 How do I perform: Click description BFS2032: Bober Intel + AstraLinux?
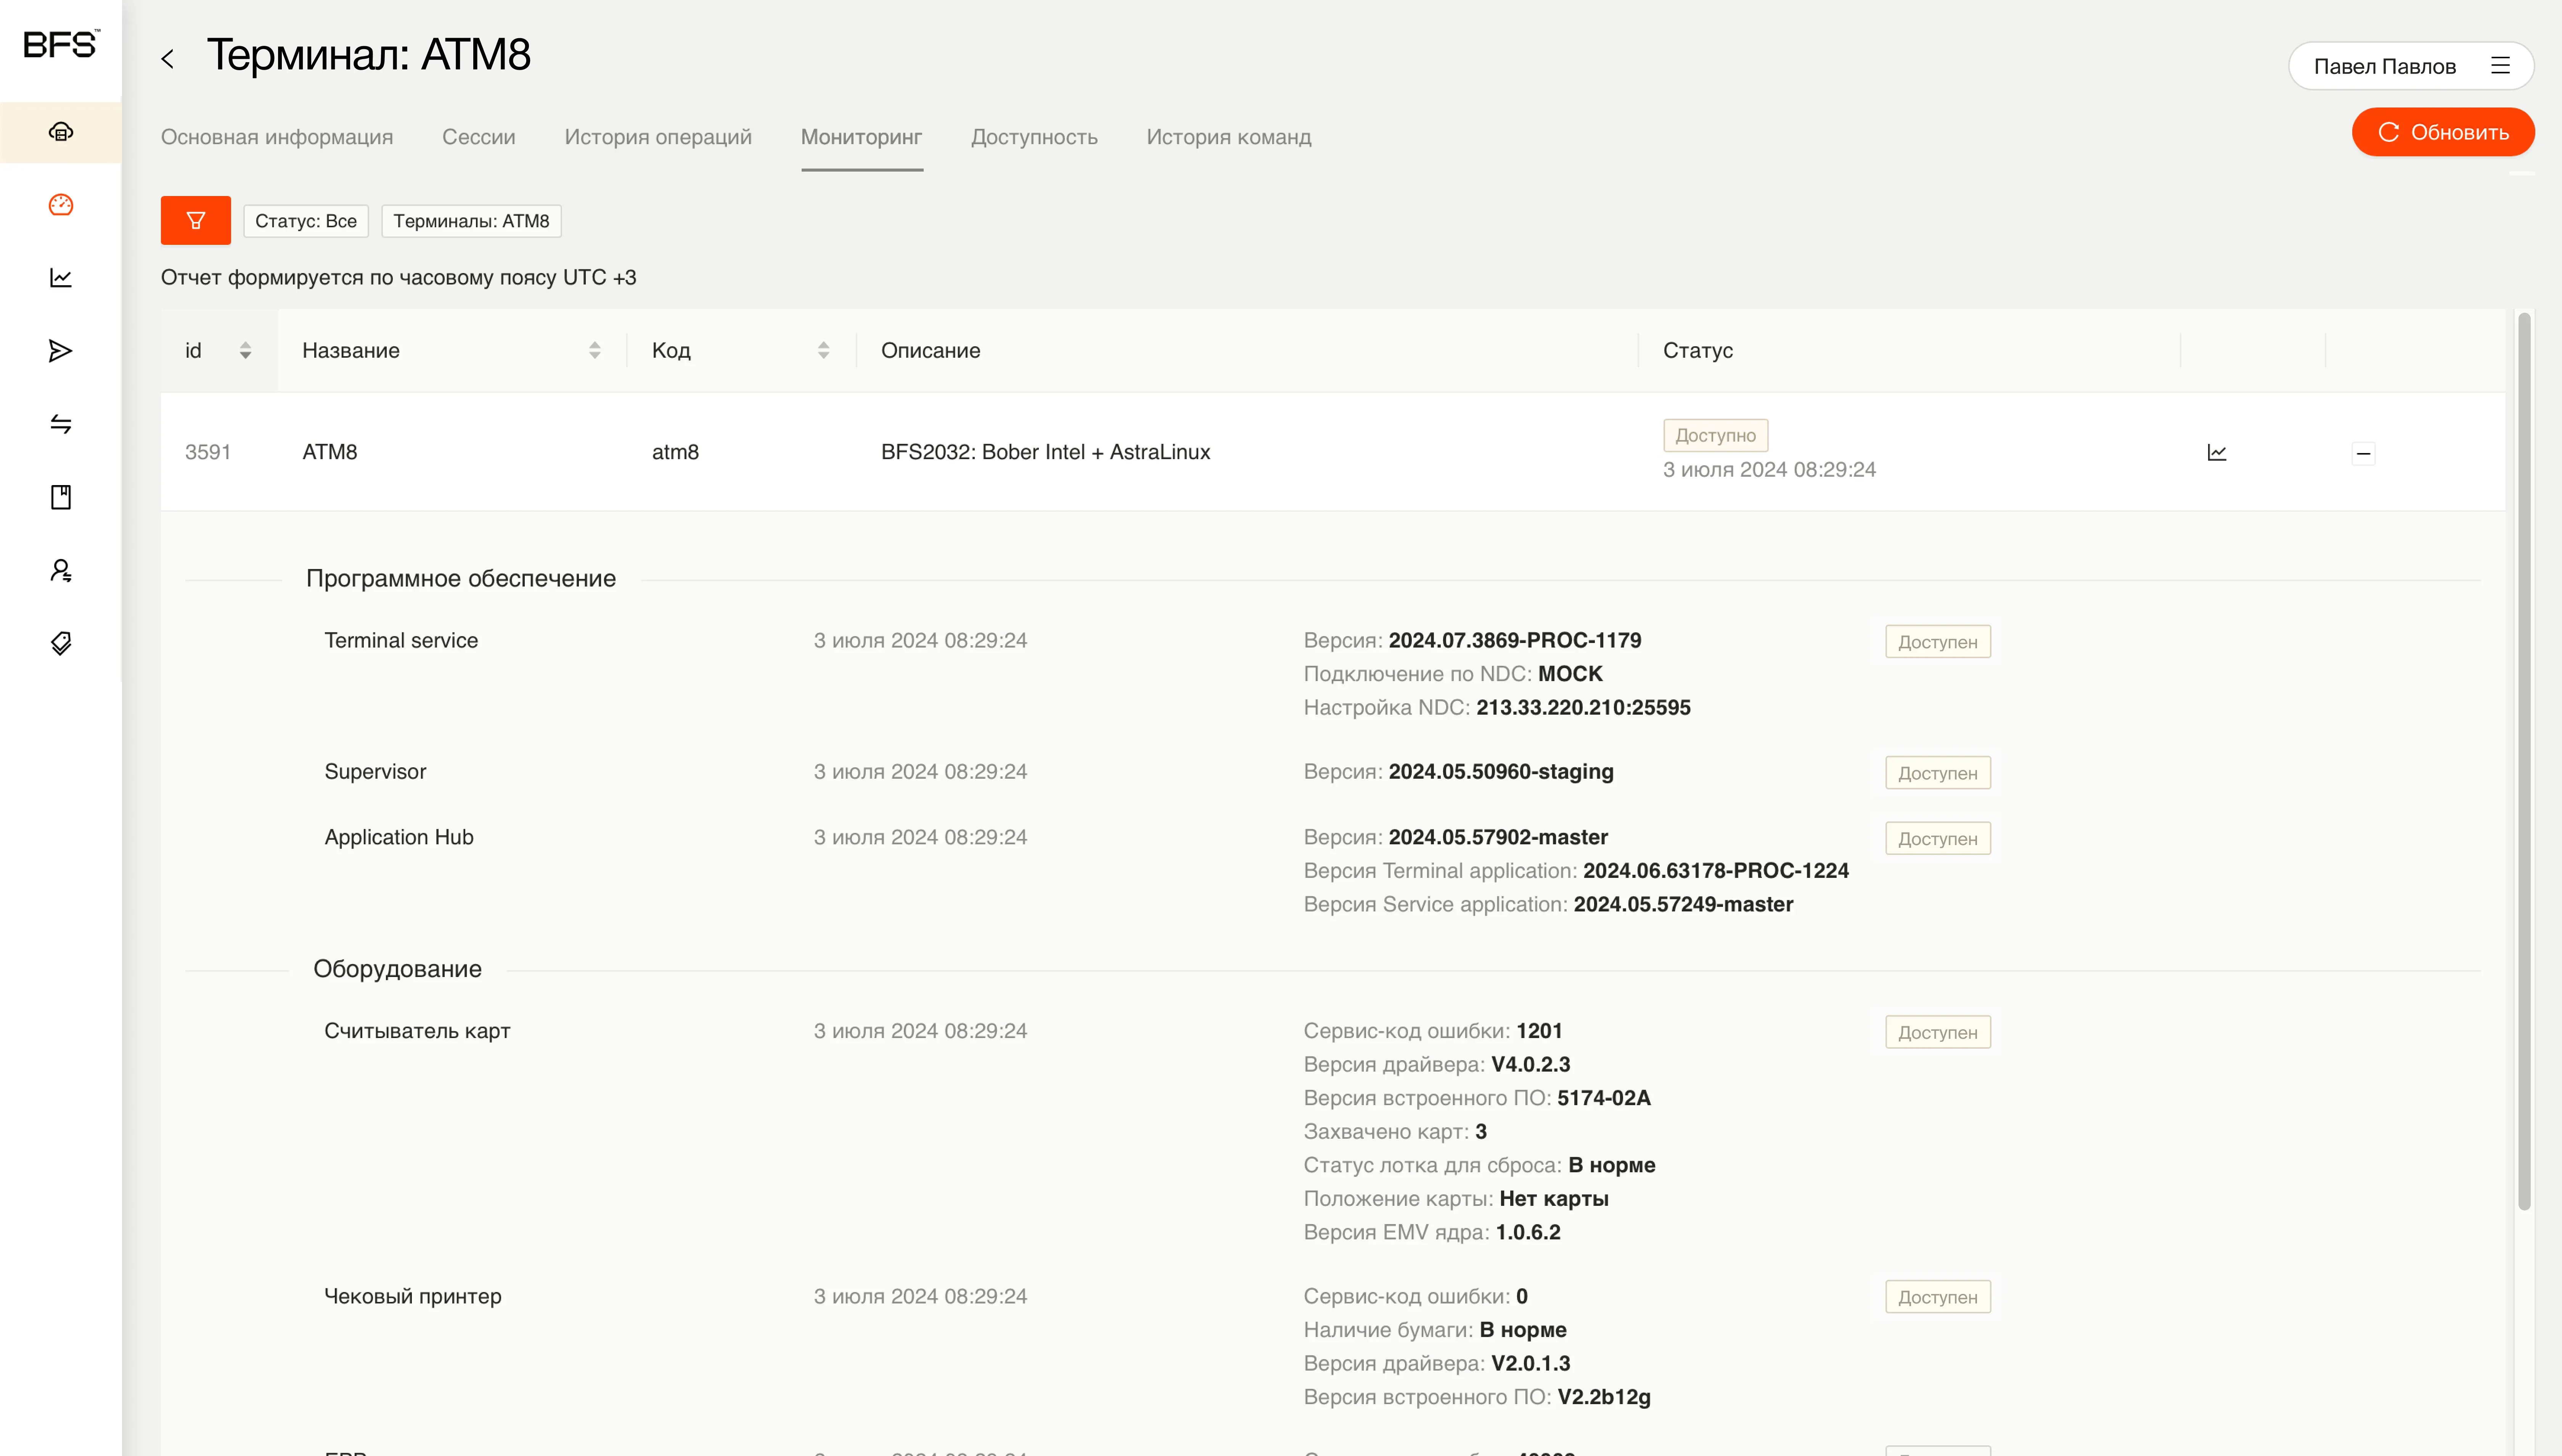click(1046, 452)
